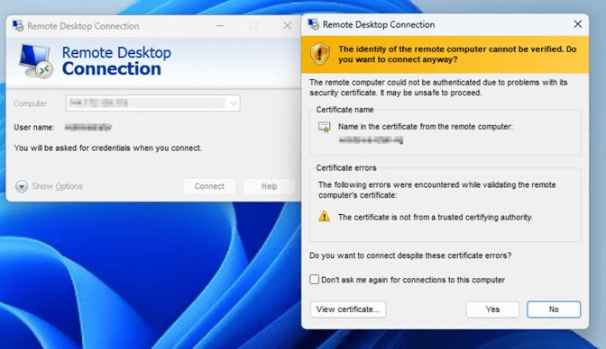
Task: Click the 'Certificate name' group label
Action: [x=344, y=110]
